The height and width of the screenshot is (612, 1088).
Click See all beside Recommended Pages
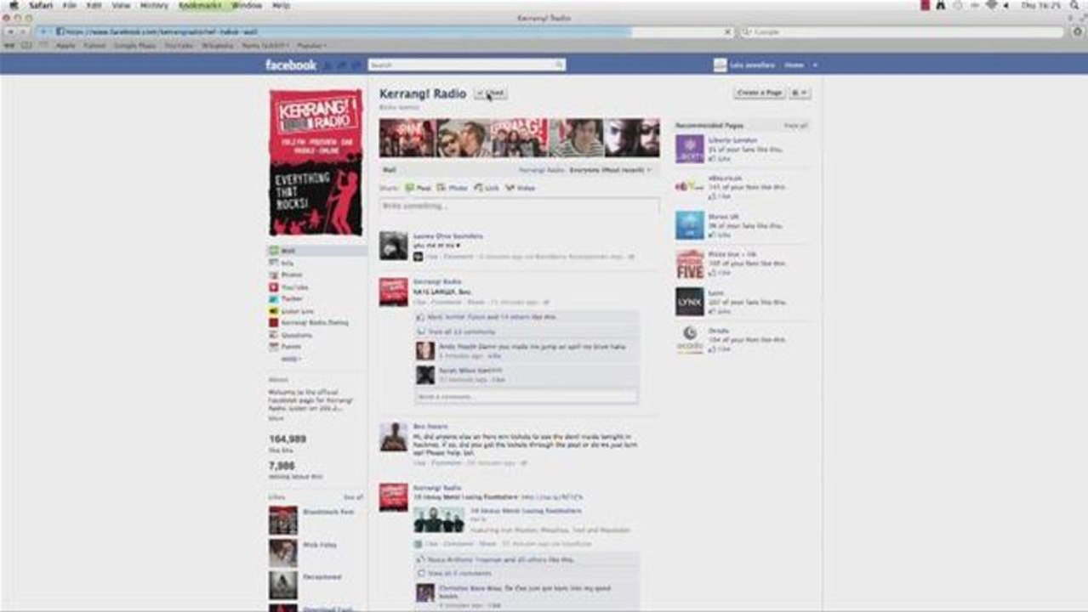[796, 126]
